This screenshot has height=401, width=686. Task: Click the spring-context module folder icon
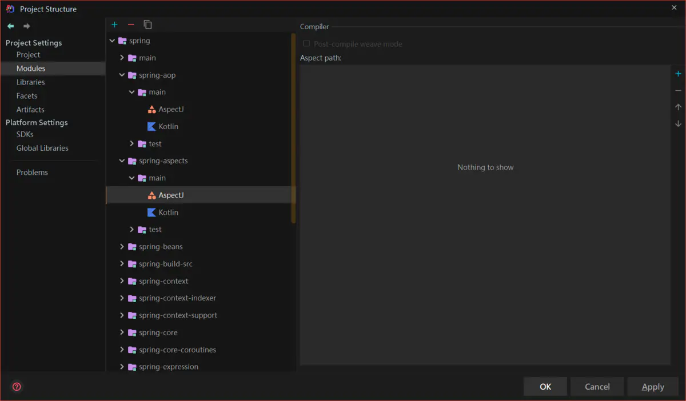132,281
